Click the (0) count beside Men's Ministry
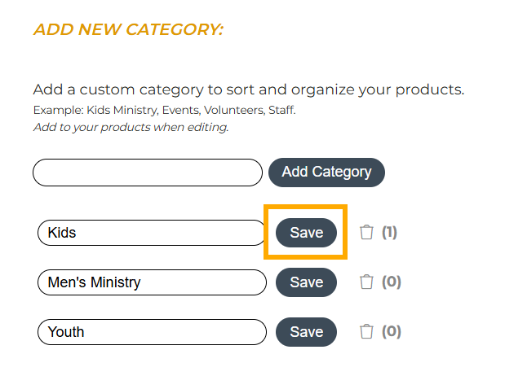This screenshot has height=376, width=505. tap(392, 282)
